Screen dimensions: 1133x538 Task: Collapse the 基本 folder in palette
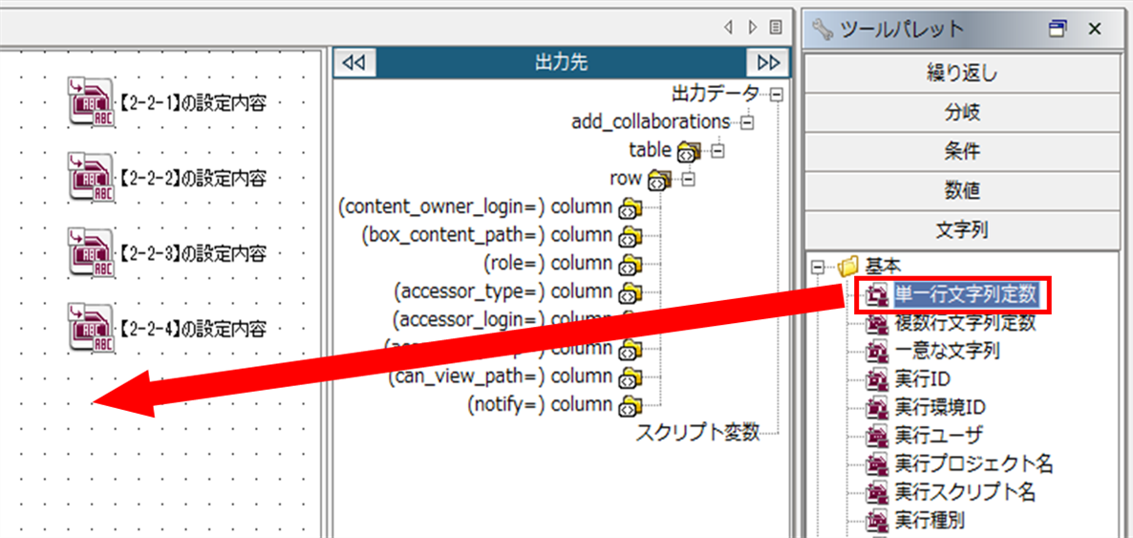pyautogui.click(x=818, y=267)
